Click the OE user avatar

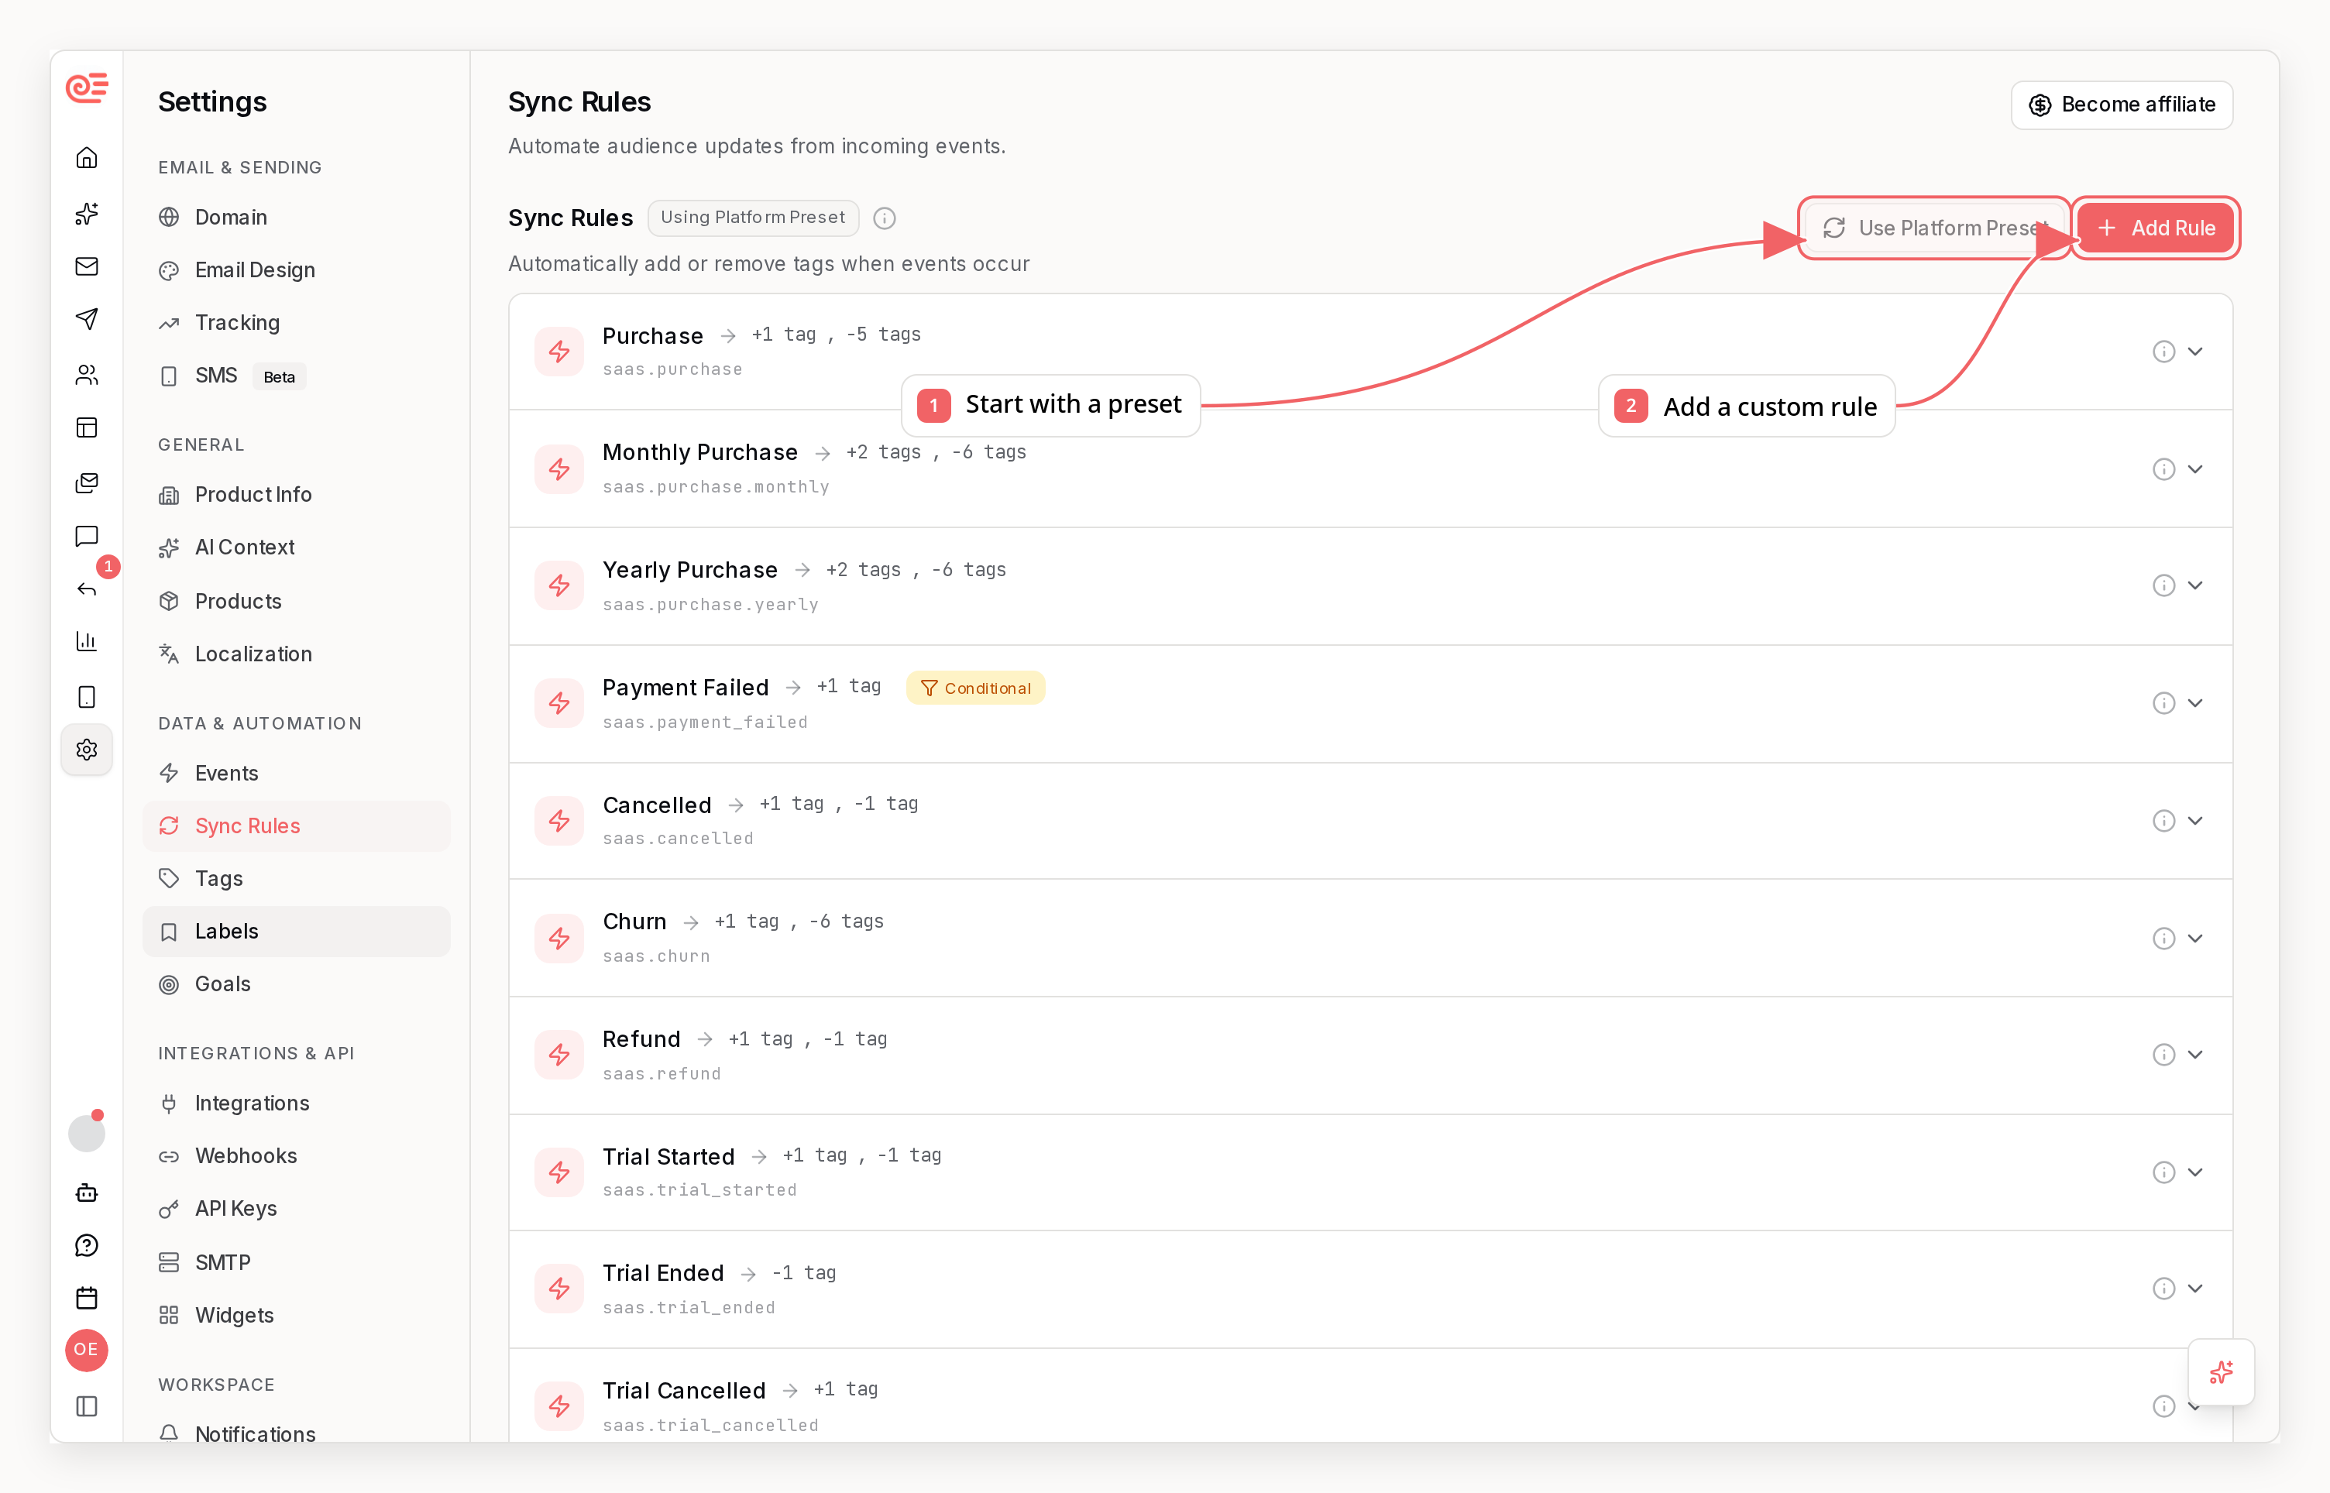coord(86,1350)
